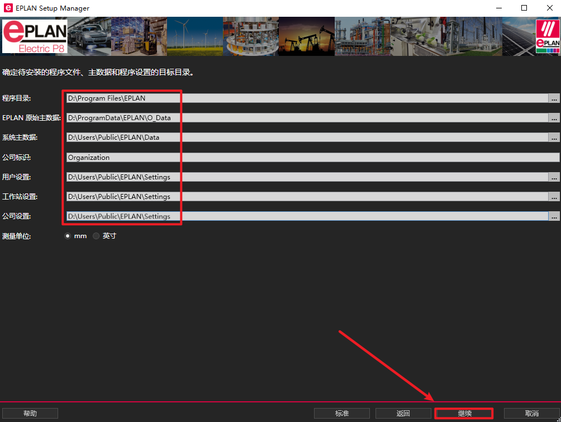Image resolution: width=561 pixels, height=422 pixels.
Task: Reset paths with the 标准 button
Action: (341, 414)
